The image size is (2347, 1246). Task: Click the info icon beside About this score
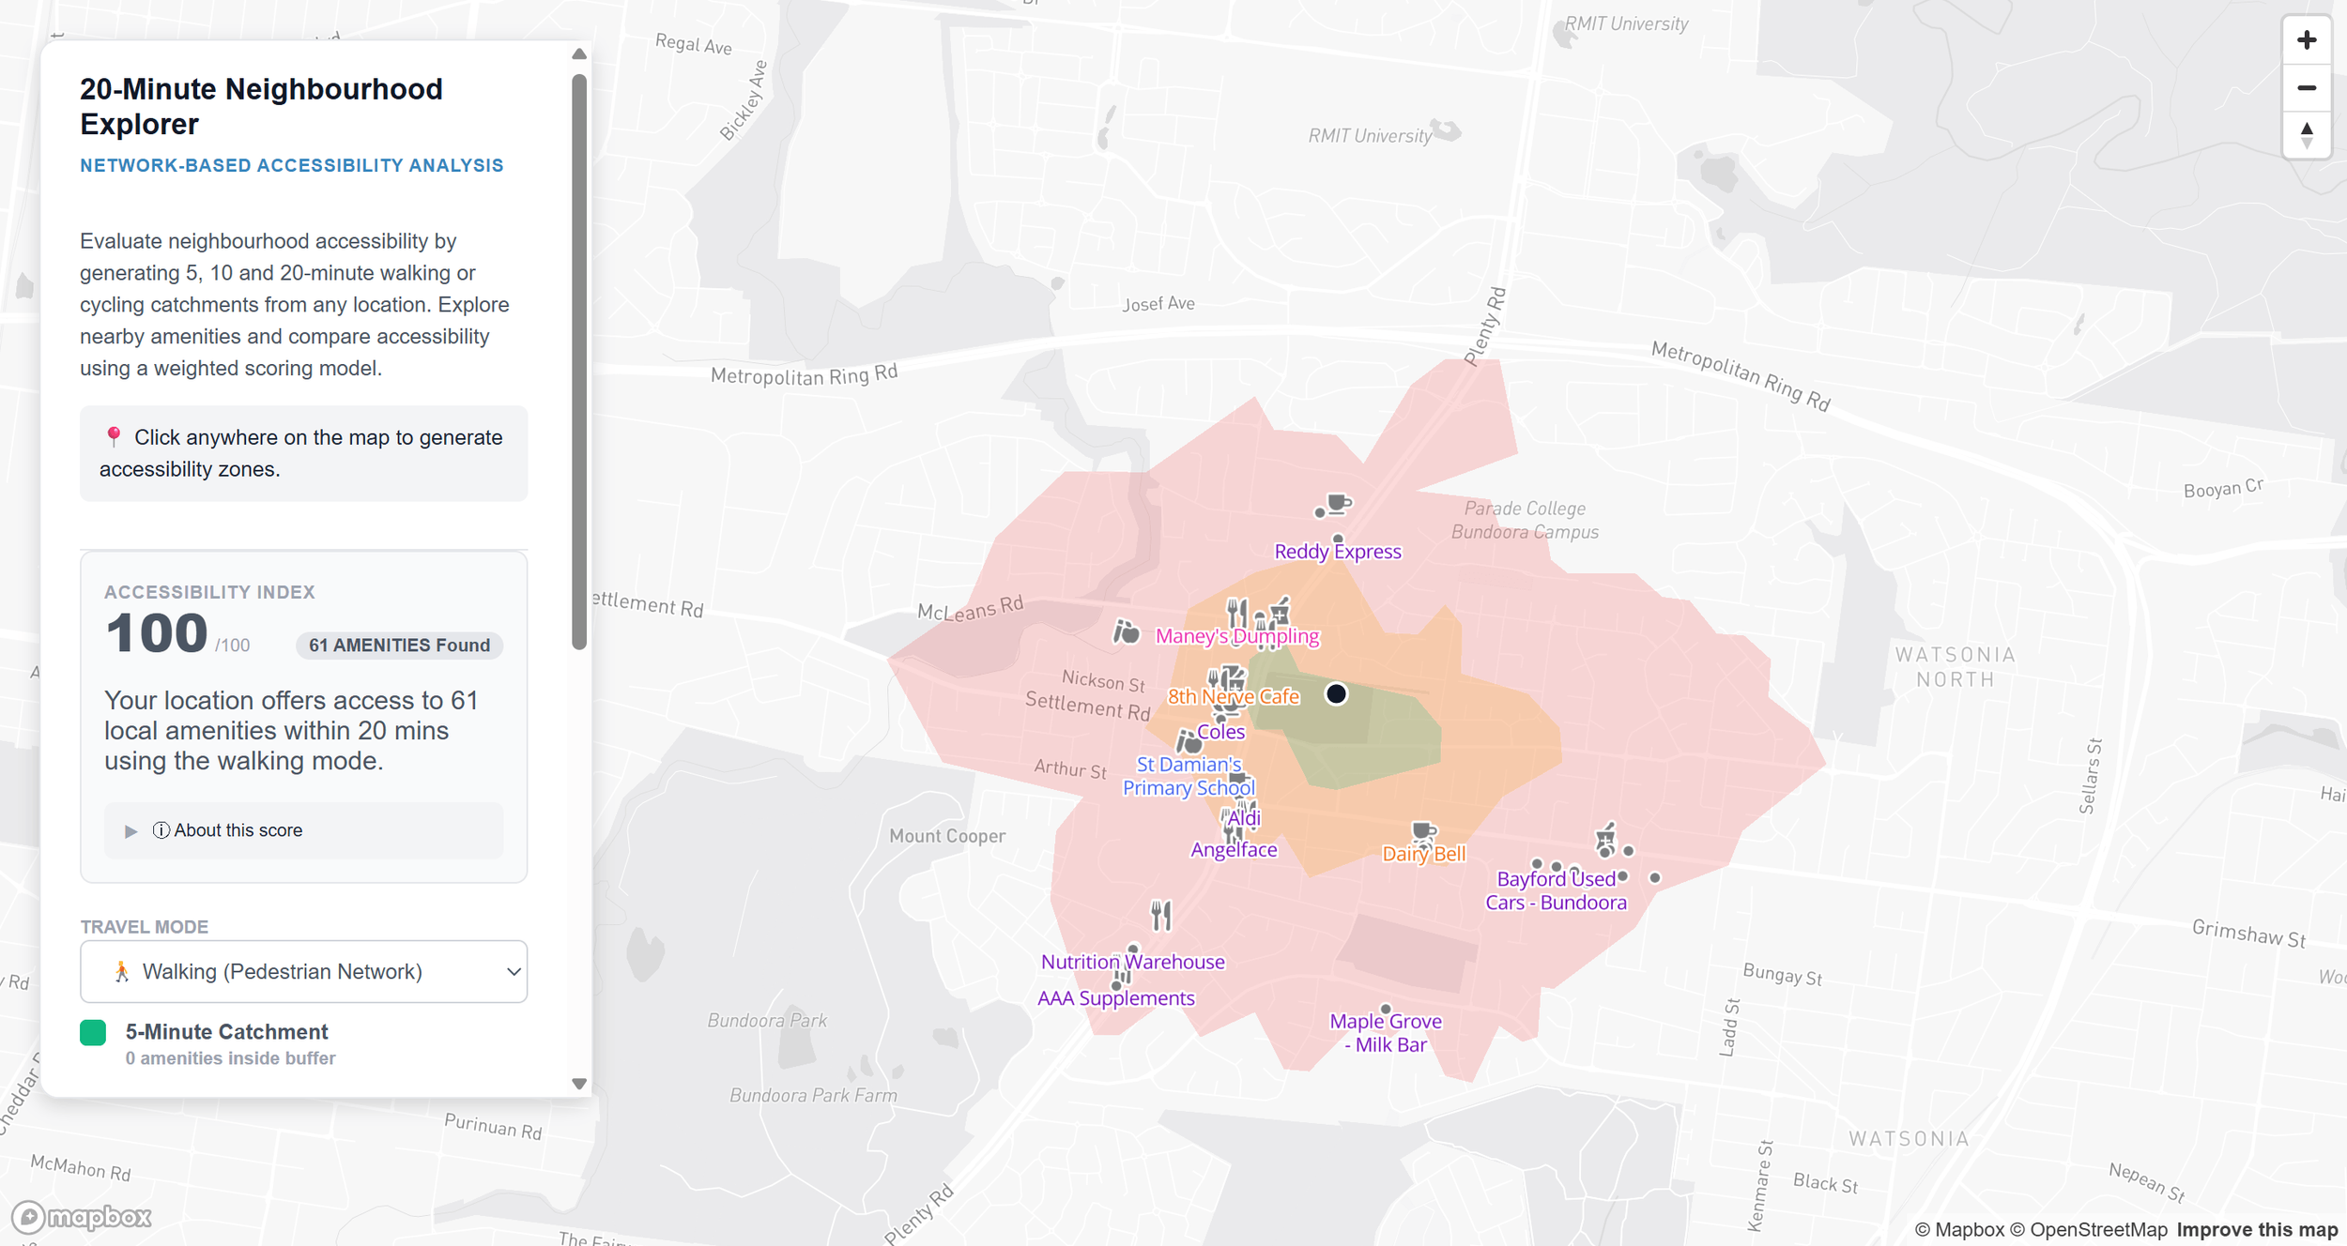(161, 830)
